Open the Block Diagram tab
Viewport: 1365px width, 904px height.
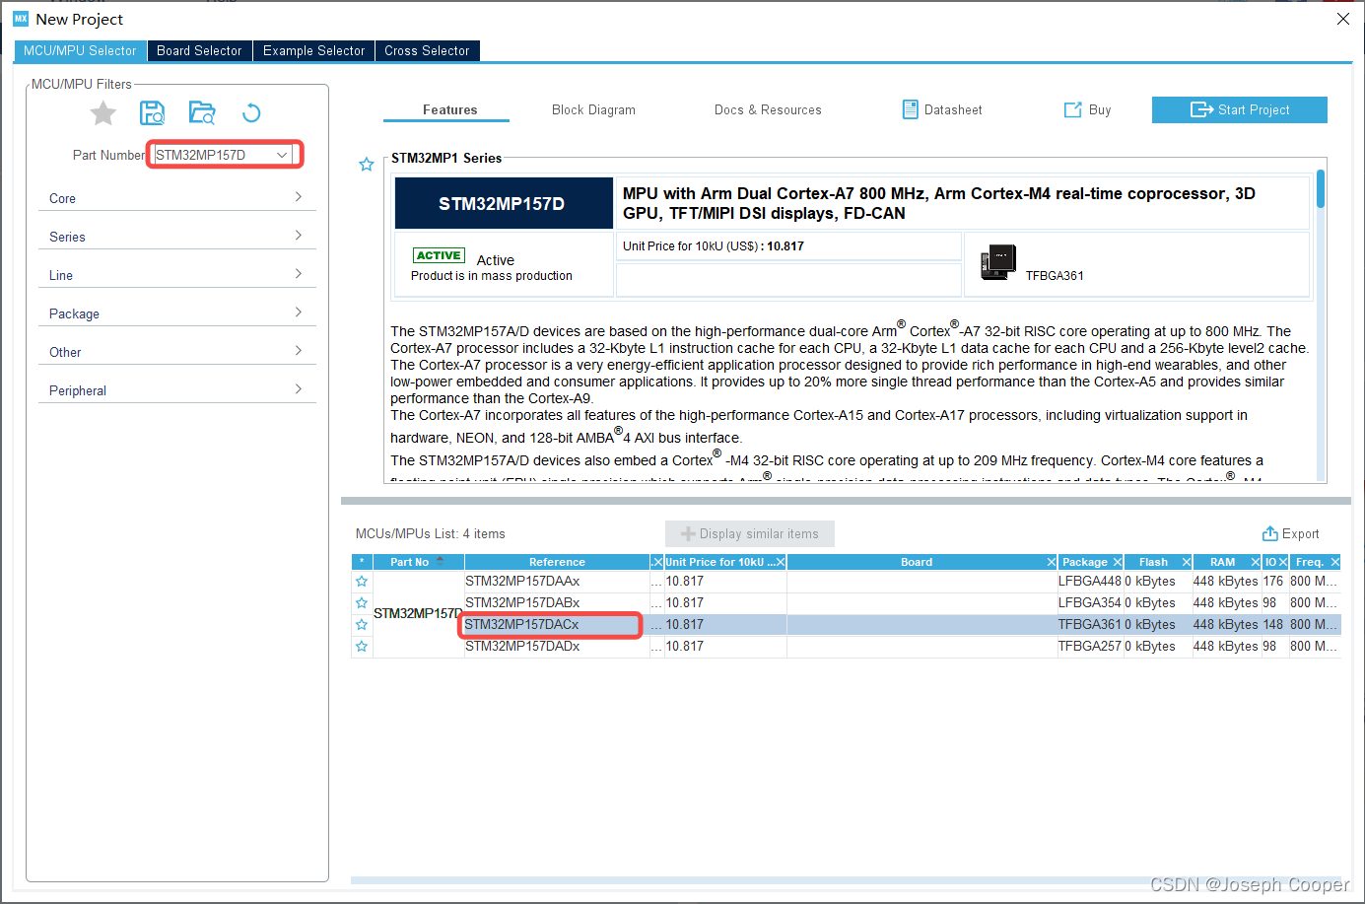coord(593,109)
